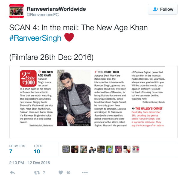
Task: Open the Filmfare magazine scan image
Action: click(93, 102)
